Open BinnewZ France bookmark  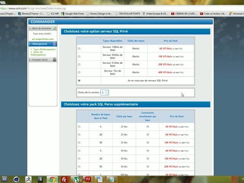click(31, 14)
